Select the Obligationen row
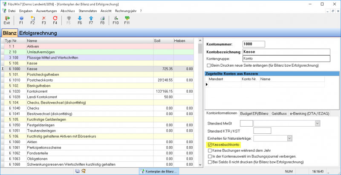 click(97, 159)
